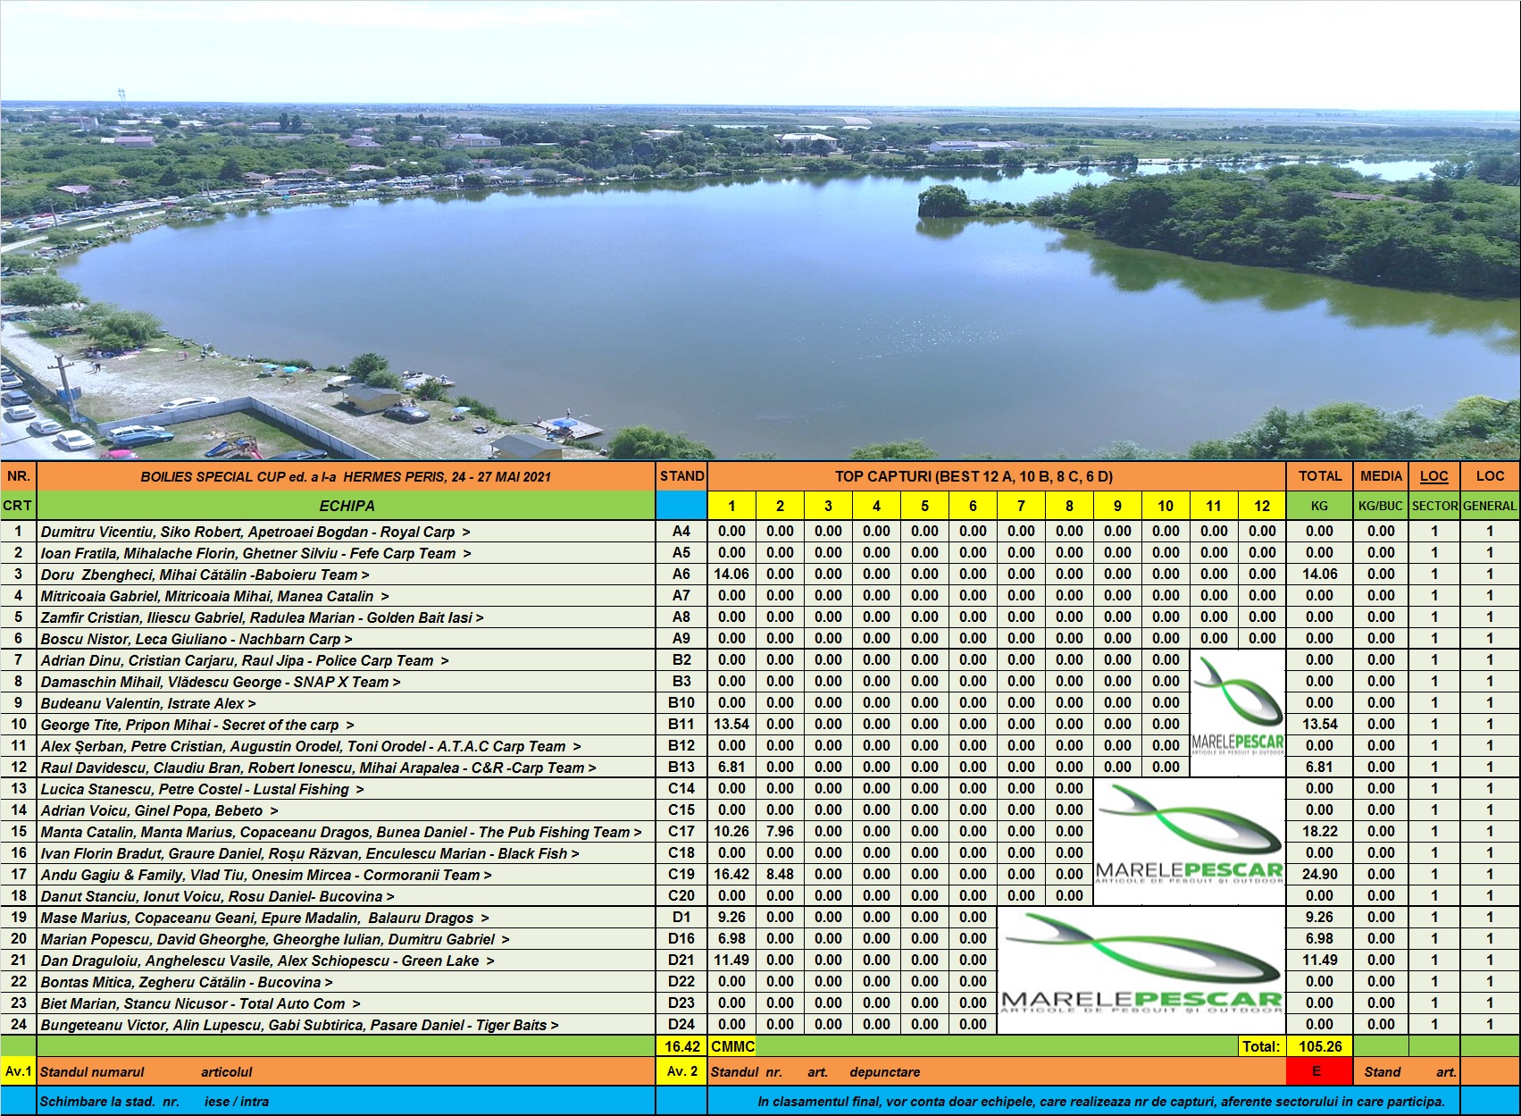Select stand cell D21
This screenshot has height=1116, width=1521.
681,961
